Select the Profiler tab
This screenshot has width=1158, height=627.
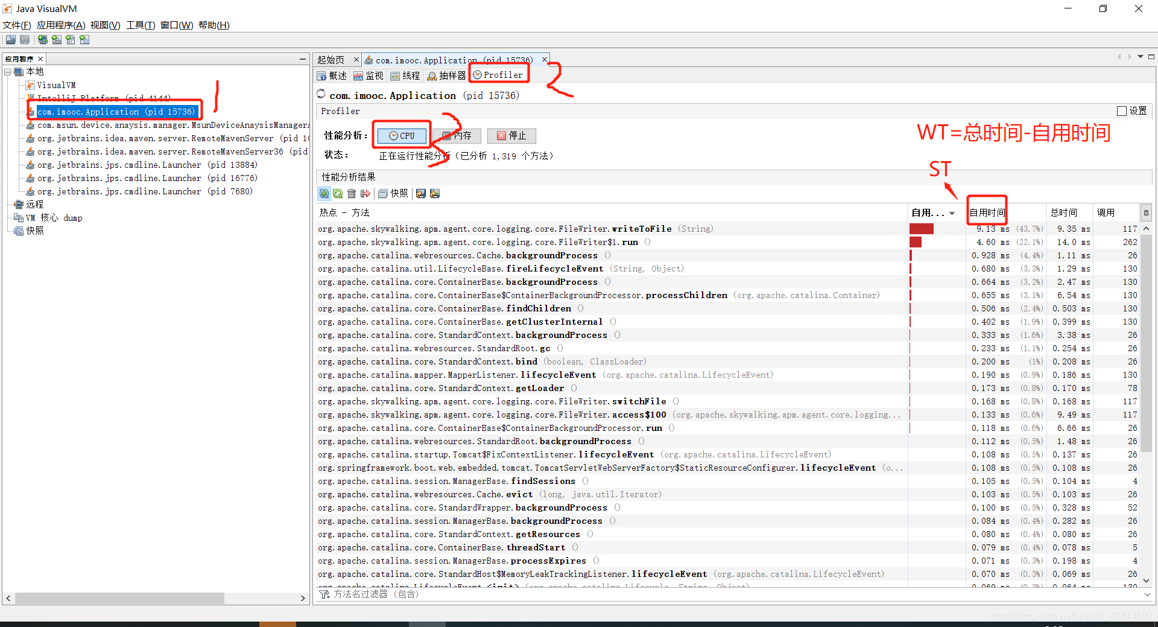[498, 75]
